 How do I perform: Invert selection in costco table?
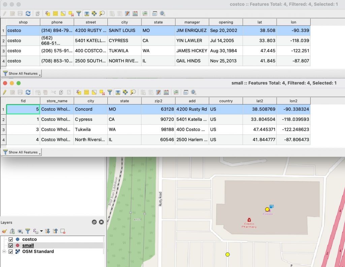(x=63, y=13)
